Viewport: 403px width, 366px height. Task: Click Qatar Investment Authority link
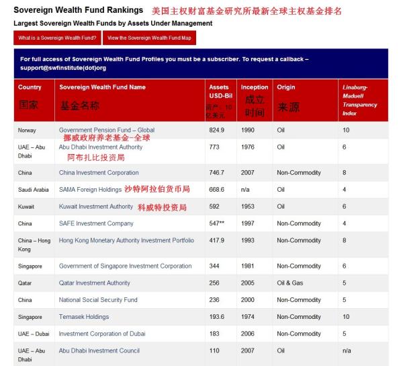[x=95, y=283]
